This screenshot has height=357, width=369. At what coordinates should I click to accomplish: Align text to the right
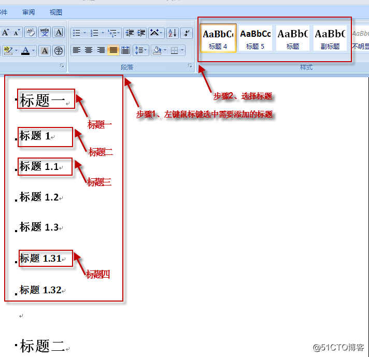pyautogui.click(x=101, y=50)
